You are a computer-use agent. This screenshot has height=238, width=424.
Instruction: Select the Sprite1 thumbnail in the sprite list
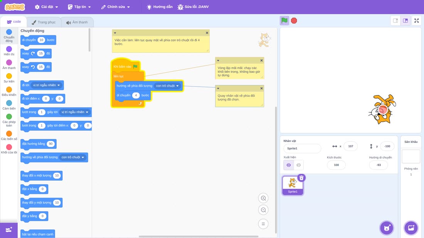click(293, 185)
